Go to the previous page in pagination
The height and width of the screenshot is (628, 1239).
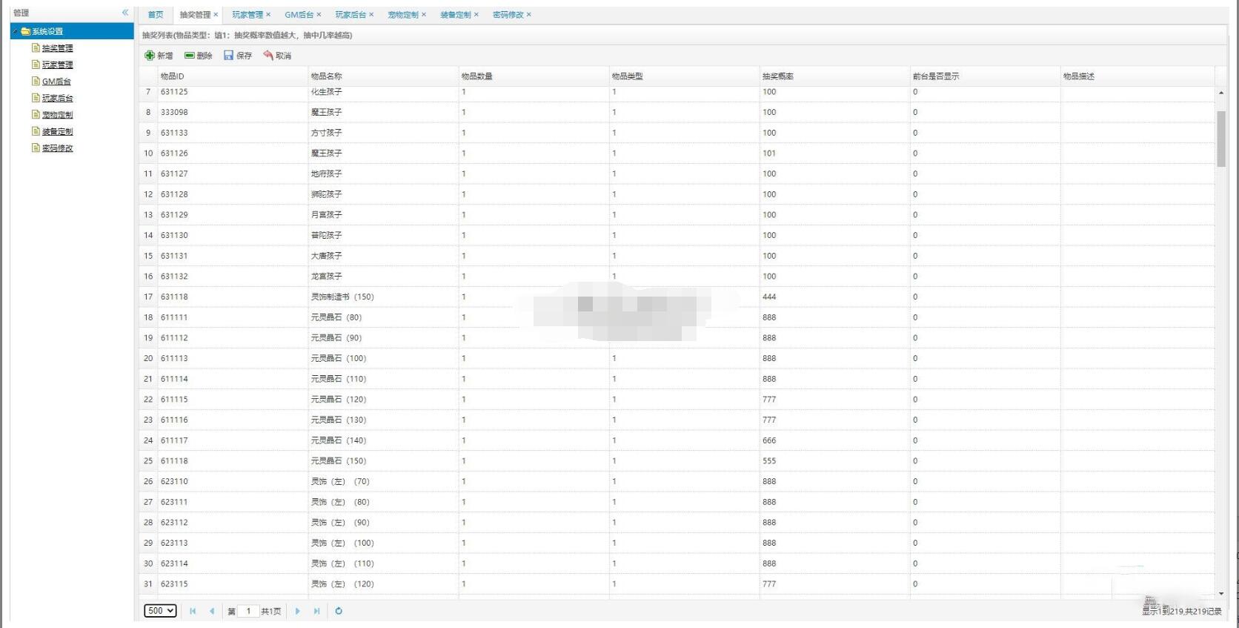(212, 611)
